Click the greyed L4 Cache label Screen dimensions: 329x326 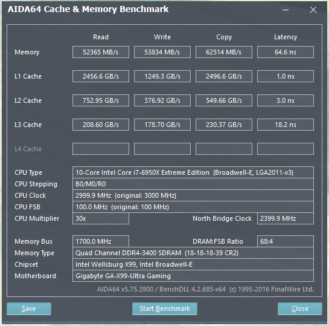(28, 149)
